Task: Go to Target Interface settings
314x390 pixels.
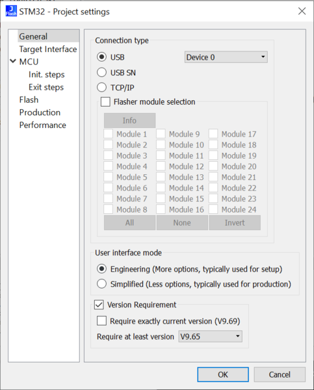Action: (x=48, y=49)
